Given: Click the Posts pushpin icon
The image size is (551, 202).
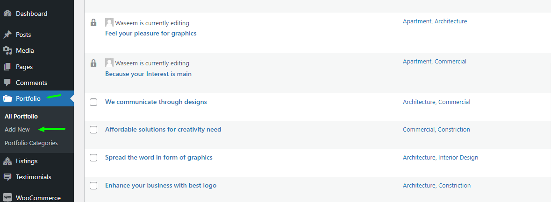Looking at the screenshot, I should 7,35.
